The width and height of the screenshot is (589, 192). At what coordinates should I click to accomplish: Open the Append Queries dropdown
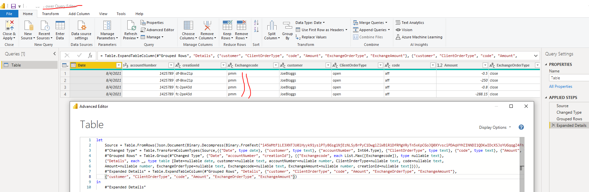point(372,30)
